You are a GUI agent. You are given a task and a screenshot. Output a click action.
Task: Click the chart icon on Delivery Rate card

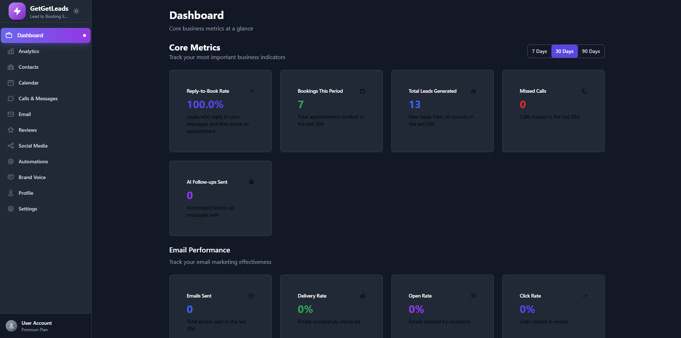click(362, 296)
